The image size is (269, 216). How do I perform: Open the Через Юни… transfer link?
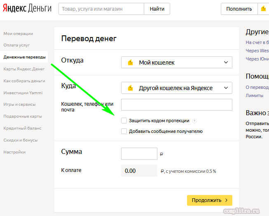coord(257,59)
